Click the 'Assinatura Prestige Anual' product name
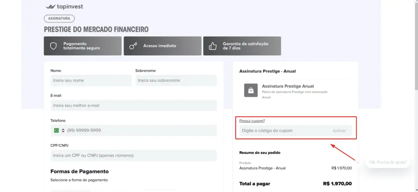Screen dimensions: 418x192 point(288,86)
